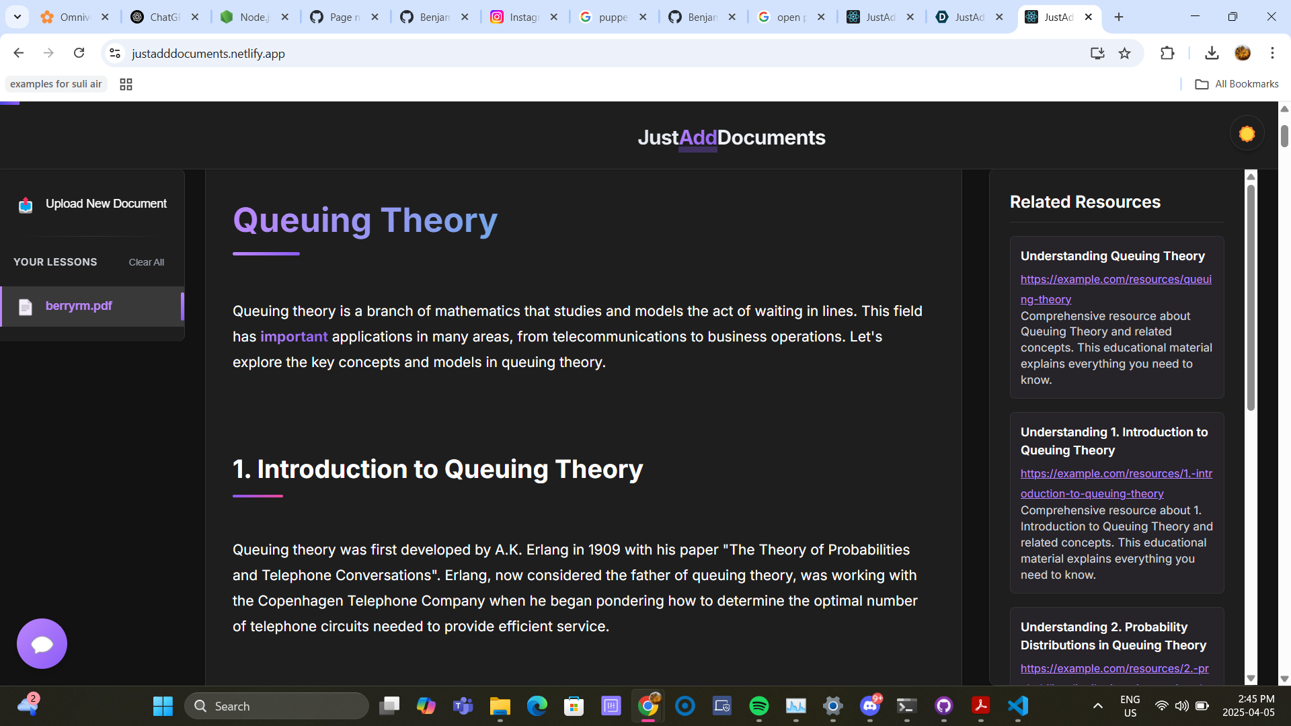The height and width of the screenshot is (726, 1291).
Task: Click the install app icon in address bar
Action: (x=1097, y=53)
